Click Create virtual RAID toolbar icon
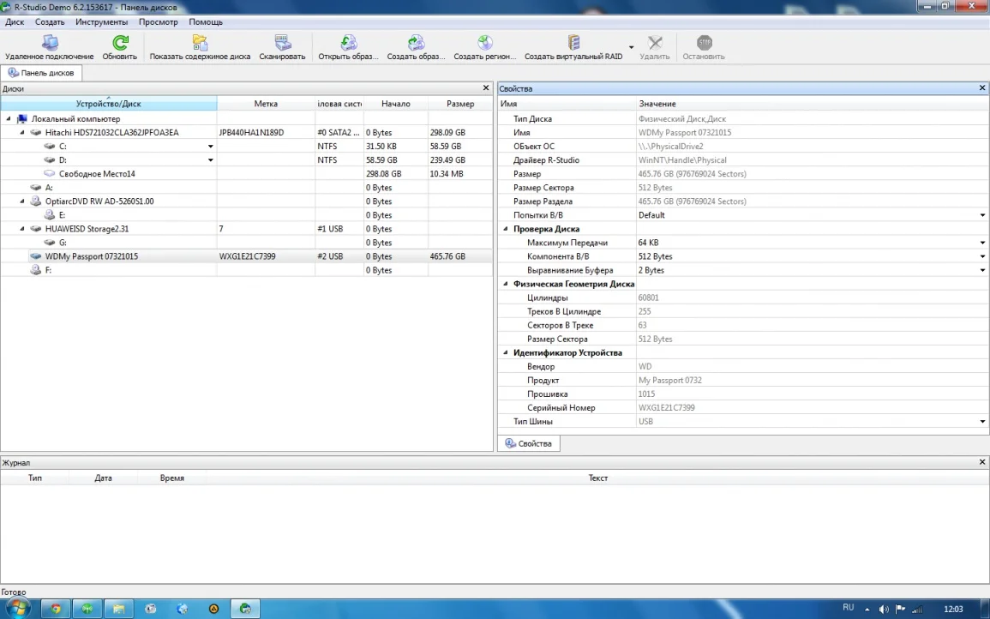Screen dimensions: 990x619 [x=573, y=44]
